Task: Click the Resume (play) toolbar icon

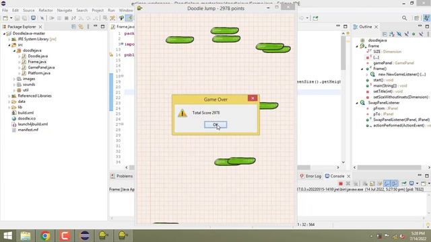Action: click(x=51, y=18)
